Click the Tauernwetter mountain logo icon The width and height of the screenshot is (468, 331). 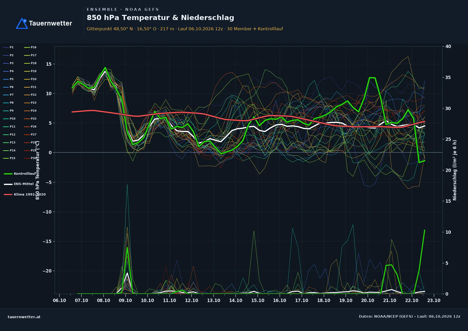tap(22, 23)
